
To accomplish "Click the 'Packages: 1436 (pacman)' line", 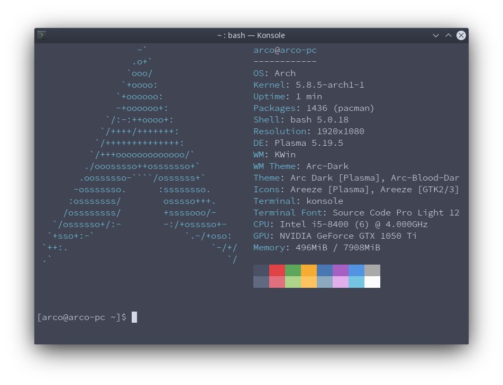I will 314,108.
